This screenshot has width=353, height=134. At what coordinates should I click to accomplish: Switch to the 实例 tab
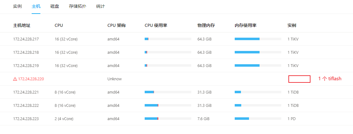pyautogui.click(x=17, y=6)
